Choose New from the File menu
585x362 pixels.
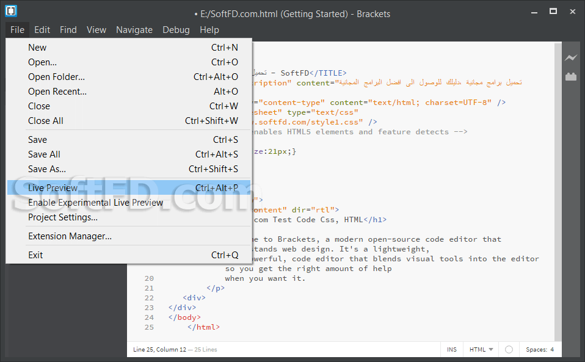(129, 48)
